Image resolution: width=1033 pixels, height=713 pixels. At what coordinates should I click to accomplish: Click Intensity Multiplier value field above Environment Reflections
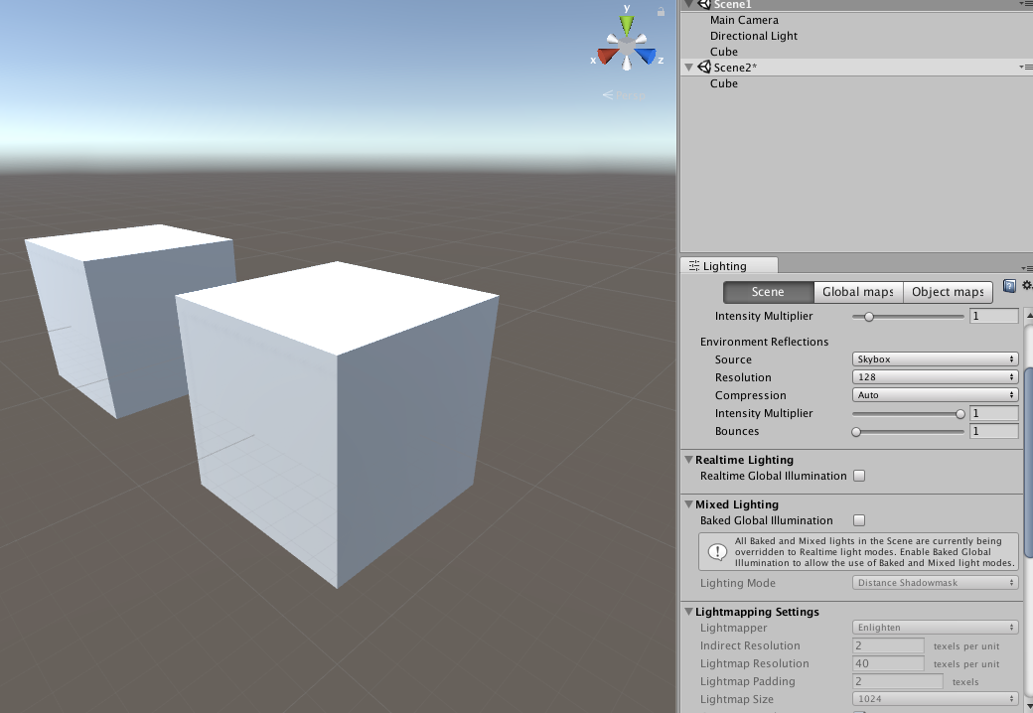(994, 316)
